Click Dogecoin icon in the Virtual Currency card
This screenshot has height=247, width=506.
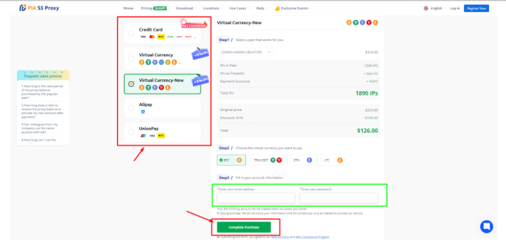click(x=168, y=62)
